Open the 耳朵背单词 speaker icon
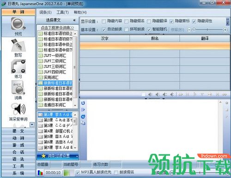 pyautogui.click(x=18, y=109)
